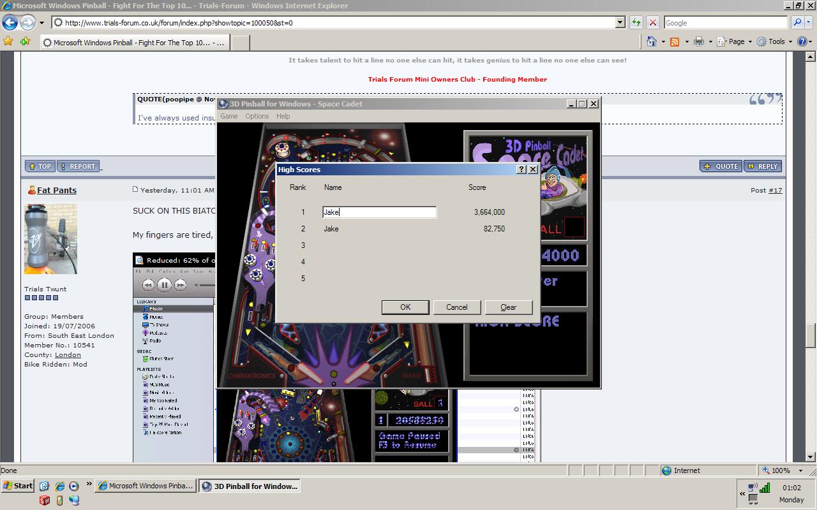Expand the Feeds dropdown arrow

tap(686, 42)
